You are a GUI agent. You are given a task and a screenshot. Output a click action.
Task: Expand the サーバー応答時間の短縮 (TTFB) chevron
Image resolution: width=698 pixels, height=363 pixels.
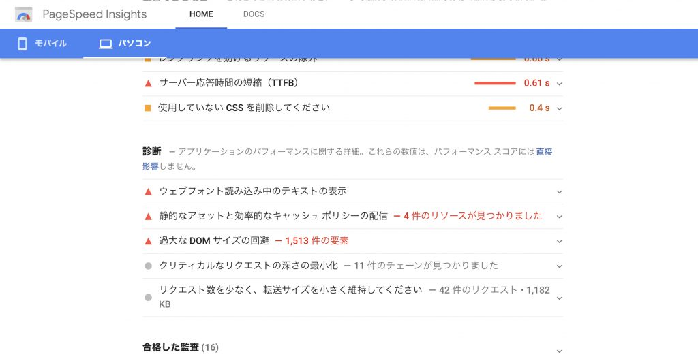pos(560,84)
